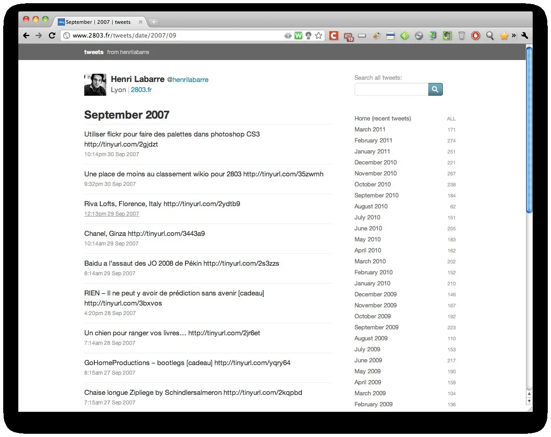
Task: Reload the current page
Action: click(x=52, y=35)
